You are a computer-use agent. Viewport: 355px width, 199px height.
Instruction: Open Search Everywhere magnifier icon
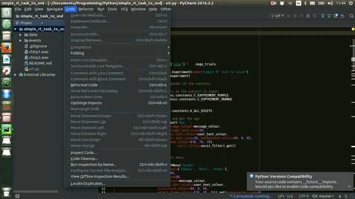351,16
